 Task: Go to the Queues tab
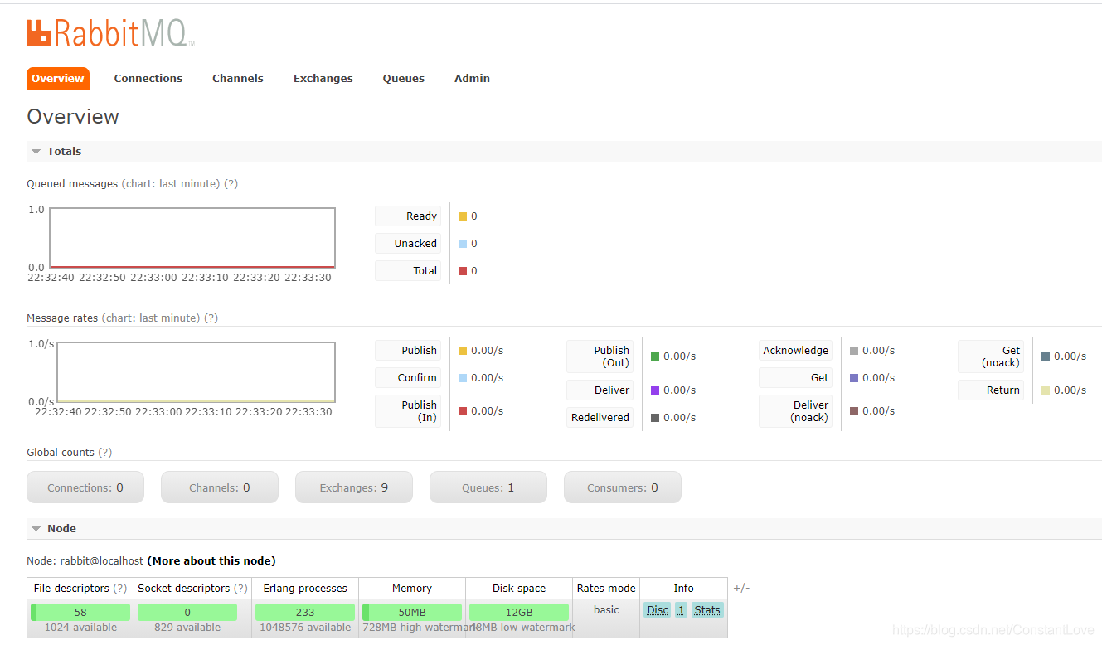click(404, 79)
